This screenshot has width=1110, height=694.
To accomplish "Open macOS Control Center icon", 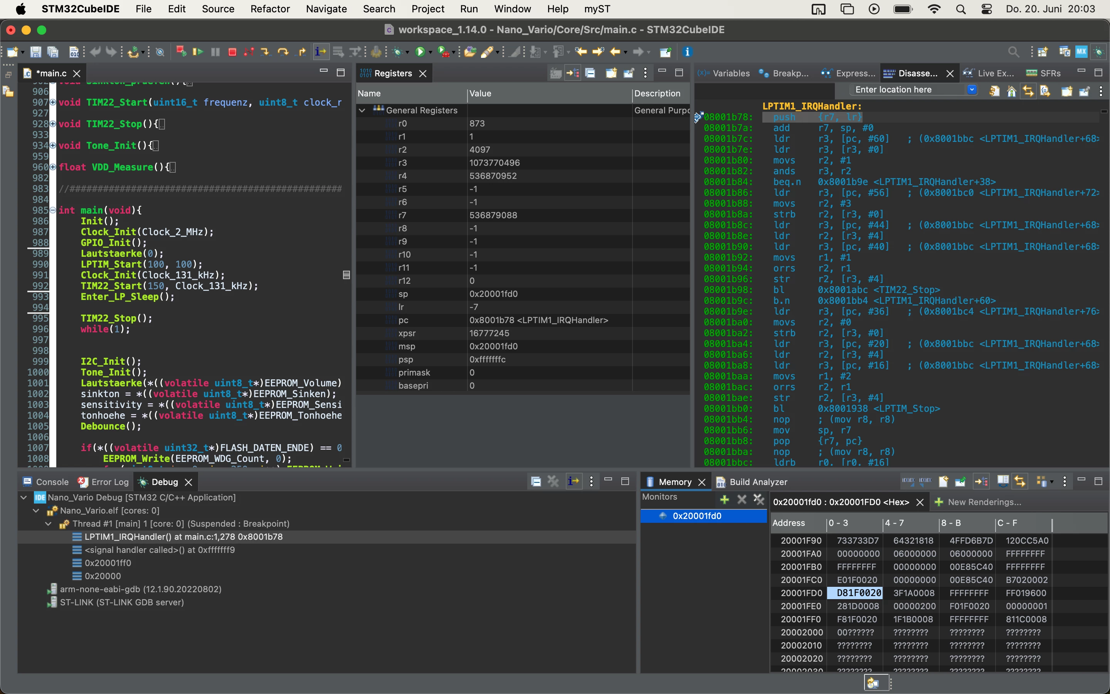I will (x=987, y=9).
